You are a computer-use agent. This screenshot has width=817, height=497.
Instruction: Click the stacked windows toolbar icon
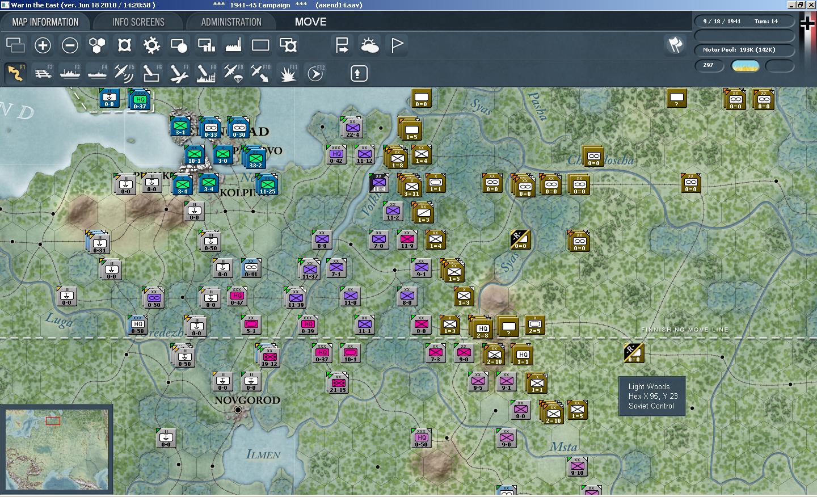click(x=15, y=45)
